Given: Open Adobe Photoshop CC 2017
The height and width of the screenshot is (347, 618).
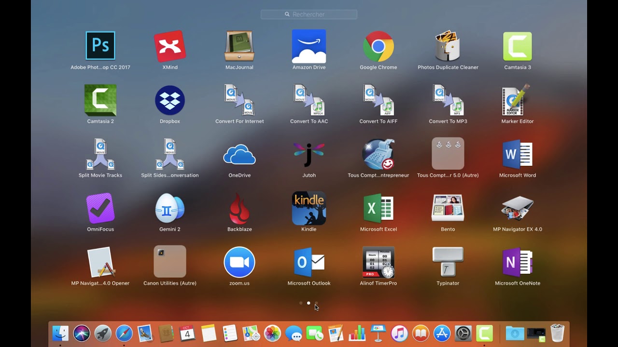Looking at the screenshot, I should (100, 46).
